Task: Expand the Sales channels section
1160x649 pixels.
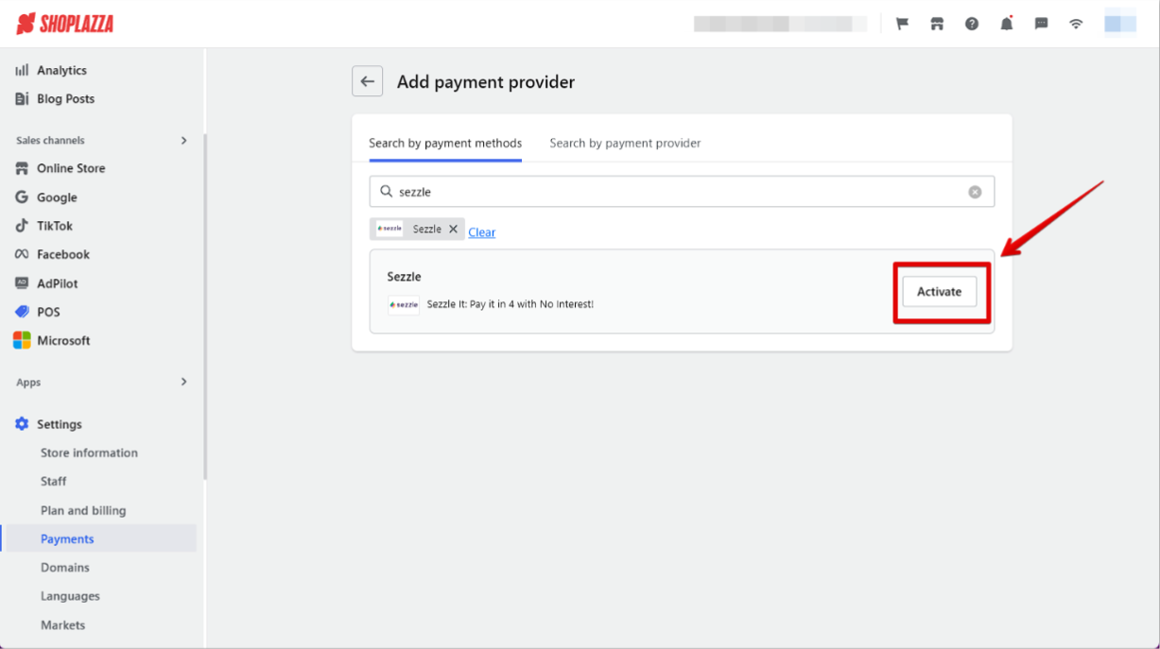Action: click(x=183, y=140)
